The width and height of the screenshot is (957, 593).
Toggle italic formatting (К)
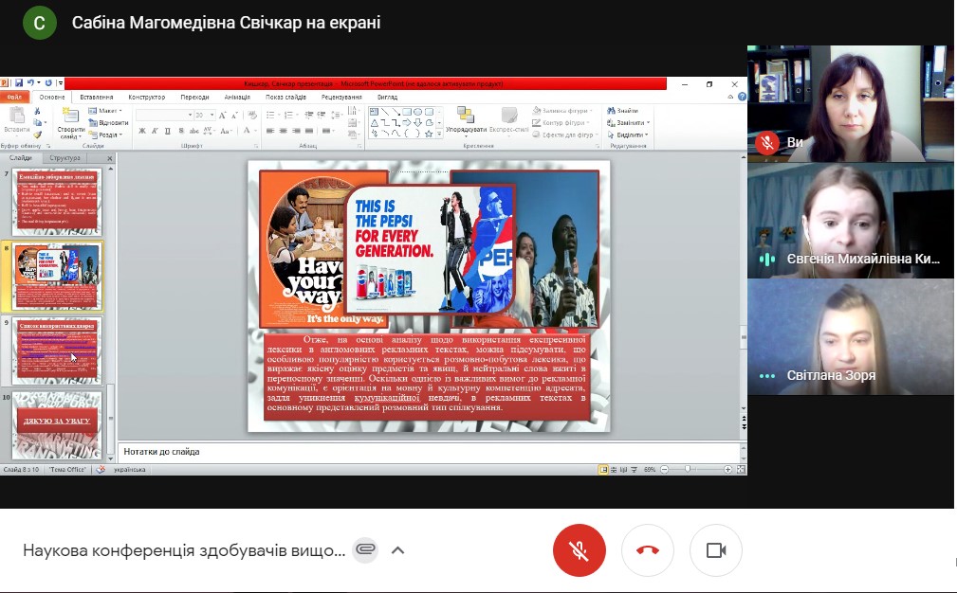point(155,131)
